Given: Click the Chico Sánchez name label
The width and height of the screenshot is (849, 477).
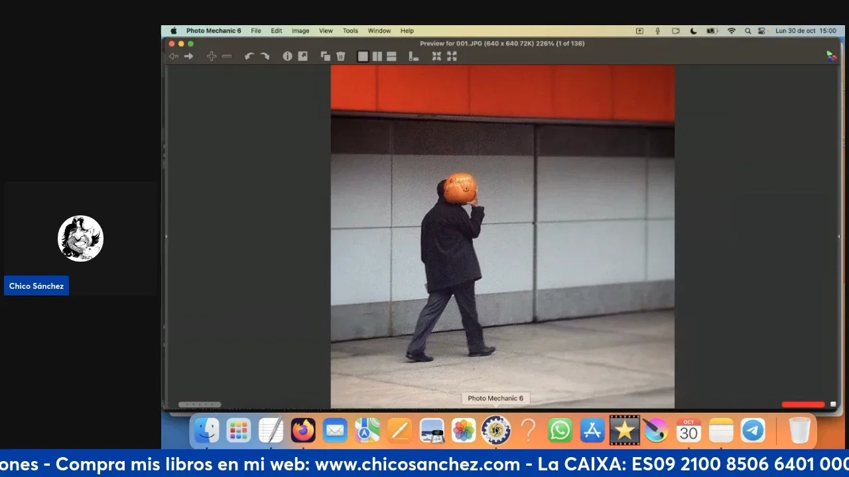Looking at the screenshot, I should pyautogui.click(x=36, y=286).
